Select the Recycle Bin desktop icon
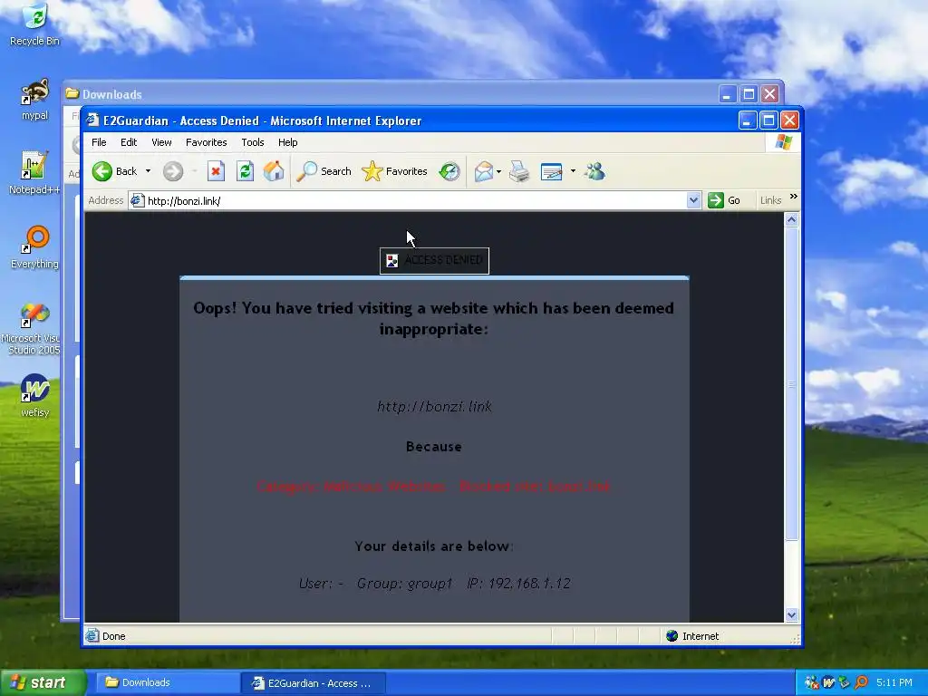Screen dimensions: 928x696 [34, 24]
